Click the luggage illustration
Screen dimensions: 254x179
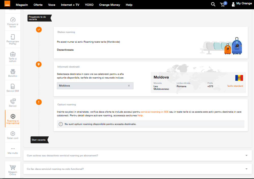[x=221, y=46]
